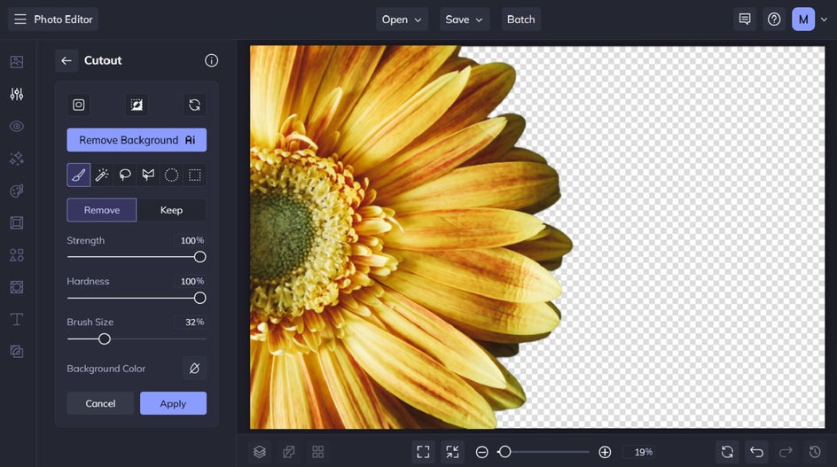Screen dimensions: 837x467
Task: Toggle the transparent Background Color option
Action: tap(194, 368)
